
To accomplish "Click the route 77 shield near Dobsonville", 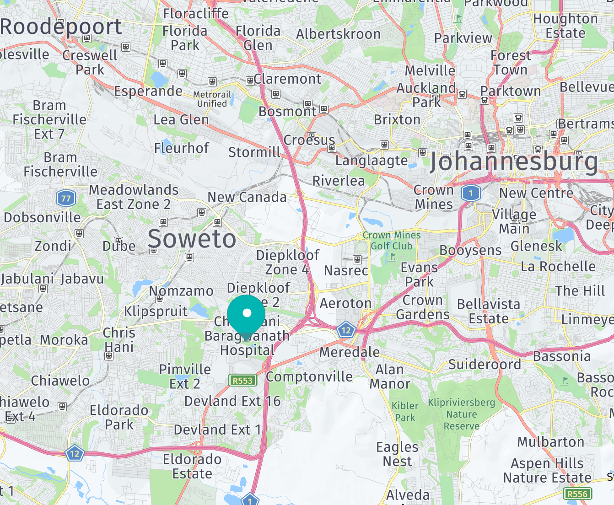I will click(x=66, y=198).
